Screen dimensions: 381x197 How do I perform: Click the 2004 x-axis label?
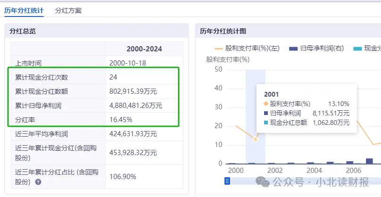tap(314, 171)
